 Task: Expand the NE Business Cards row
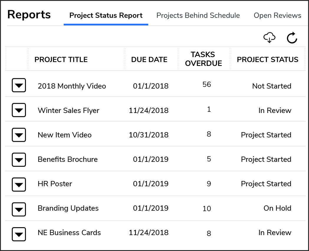pyautogui.click(x=19, y=234)
